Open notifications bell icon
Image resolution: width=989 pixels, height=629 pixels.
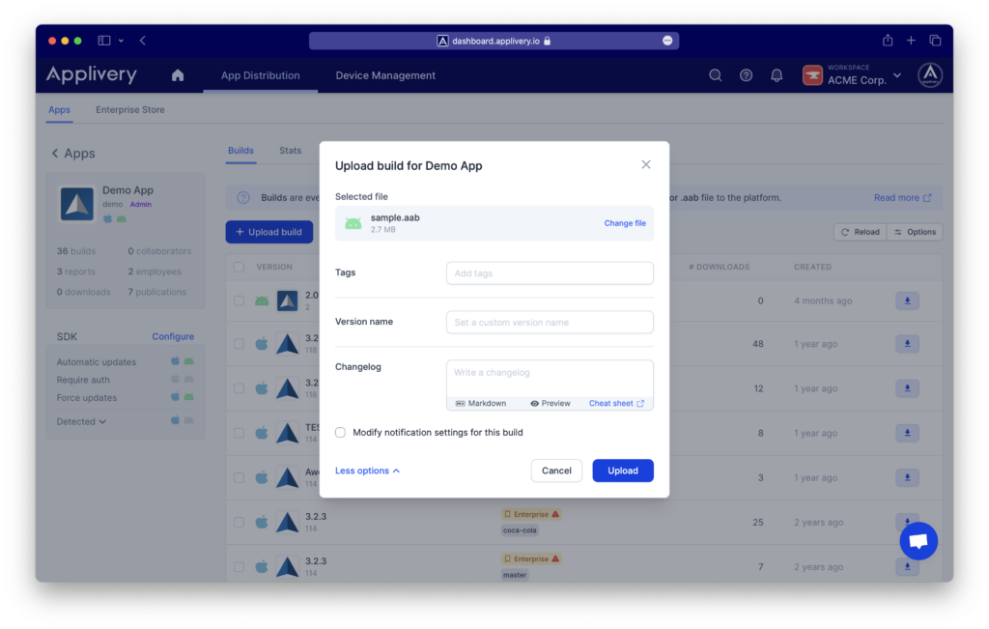(x=777, y=75)
